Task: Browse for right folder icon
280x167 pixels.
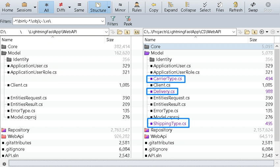Action: 247,32
